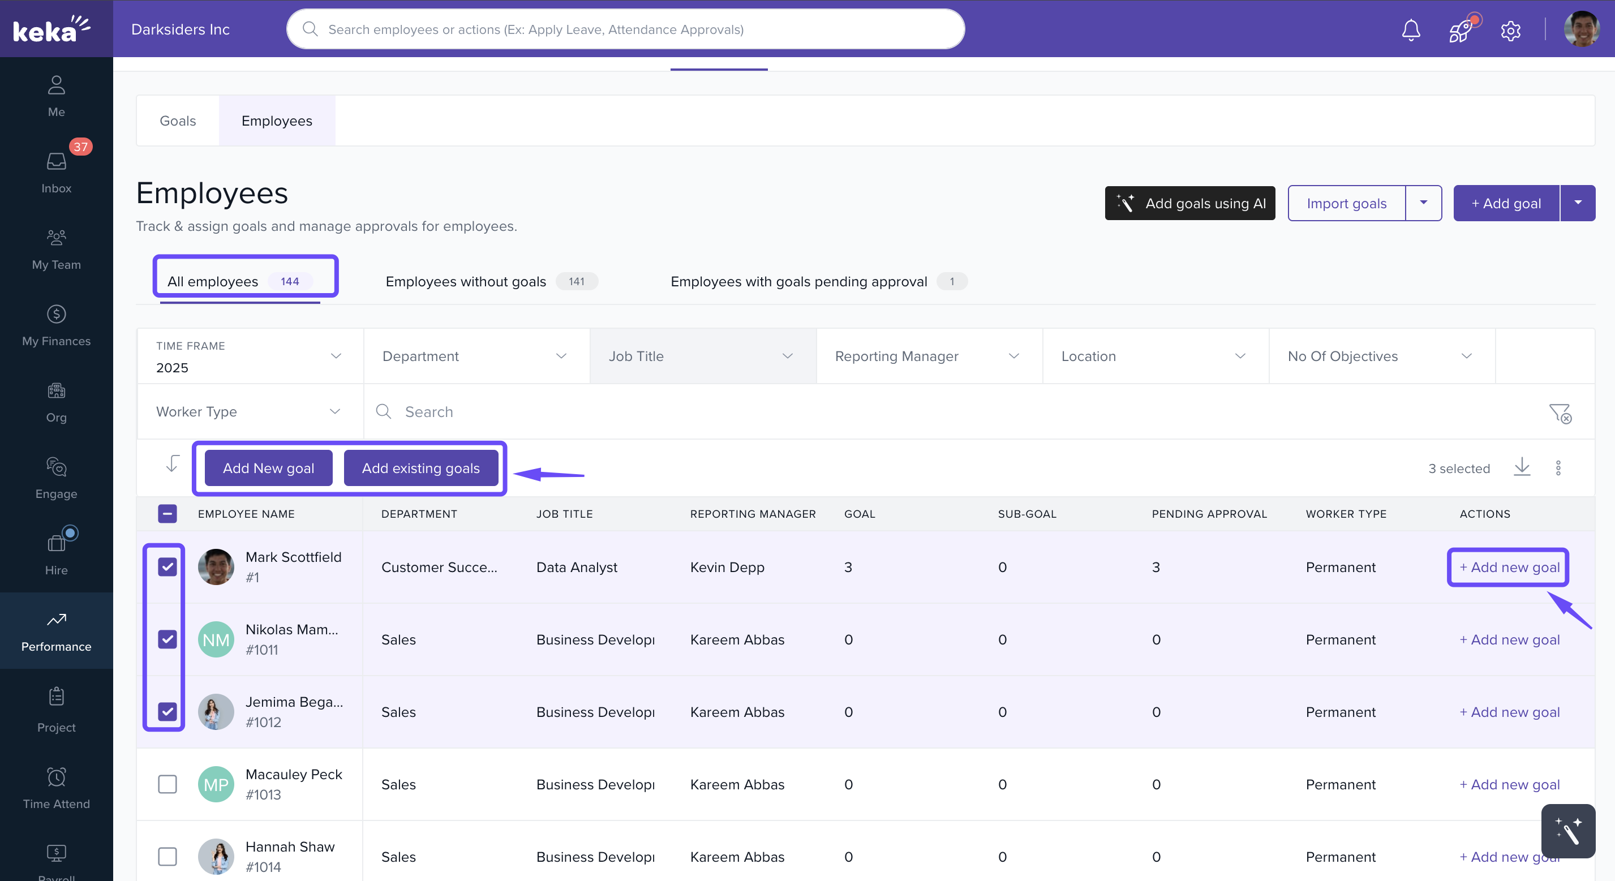The image size is (1615, 881).
Task: Open settings gear icon
Action: [x=1510, y=30]
